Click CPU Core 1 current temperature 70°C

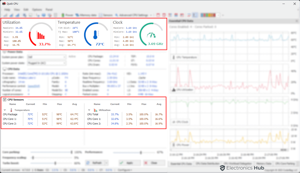[30, 119]
